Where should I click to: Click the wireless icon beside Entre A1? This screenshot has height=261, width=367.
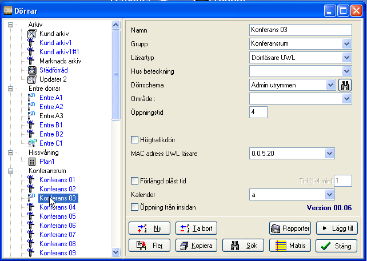(31, 98)
